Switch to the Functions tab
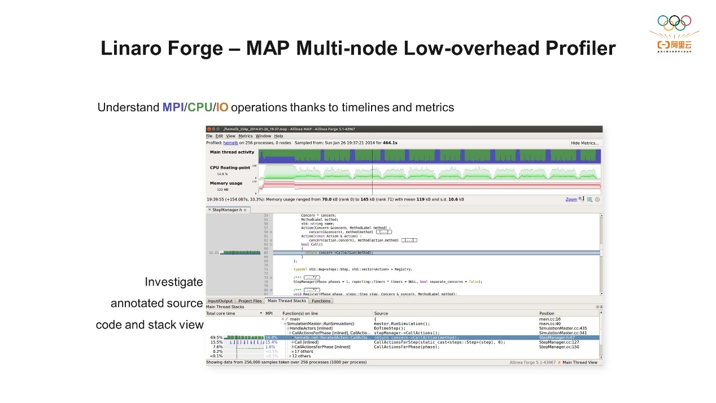Image resolution: width=716 pixels, height=403 pixels. pyautogui.click(x=321, y=301)
